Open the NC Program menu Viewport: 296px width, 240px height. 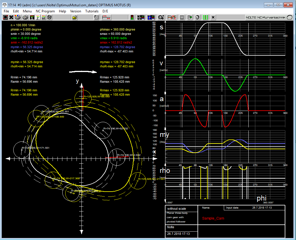click(45, 11)
